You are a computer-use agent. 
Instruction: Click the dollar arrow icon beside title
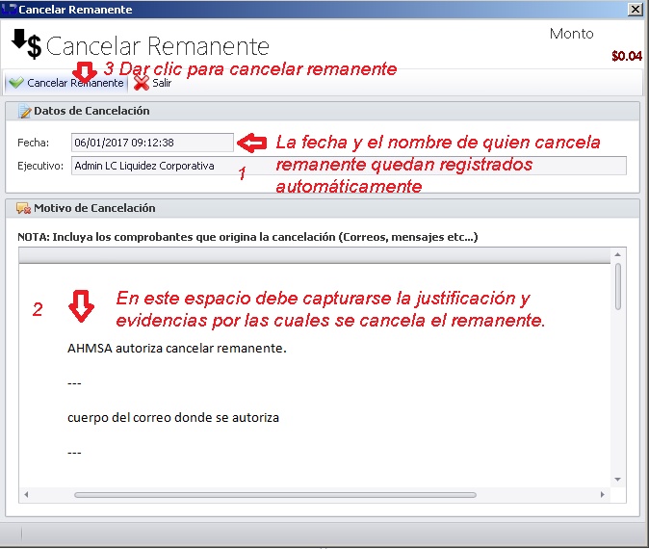(x=26, y=44)
